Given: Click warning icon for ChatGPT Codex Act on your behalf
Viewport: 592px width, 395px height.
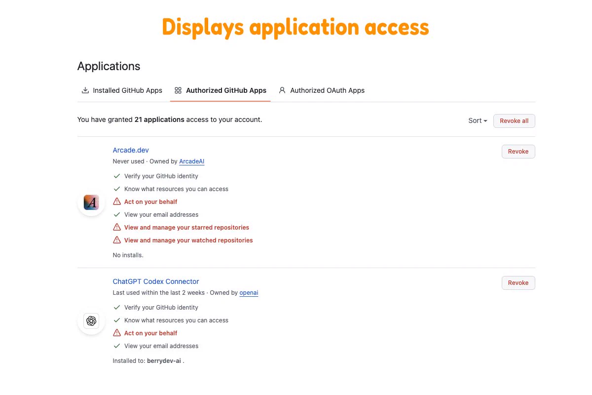Looking at the screenshot, I should click(117, 333).
